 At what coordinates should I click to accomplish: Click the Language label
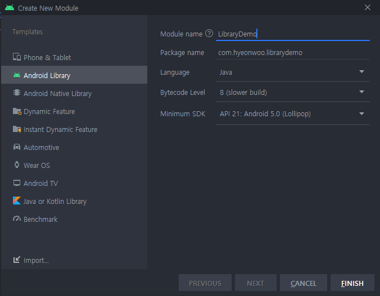click(x=175, y=72)
